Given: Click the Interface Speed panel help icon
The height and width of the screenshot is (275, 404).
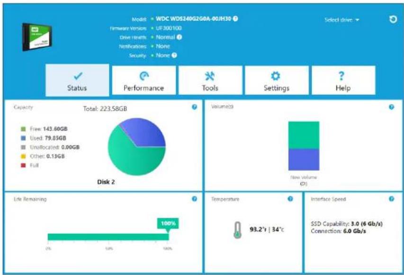Looking at the screenshot, I should point(391,198).
